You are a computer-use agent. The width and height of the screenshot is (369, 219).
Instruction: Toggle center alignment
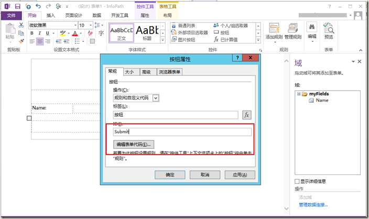tap(40, 41)
